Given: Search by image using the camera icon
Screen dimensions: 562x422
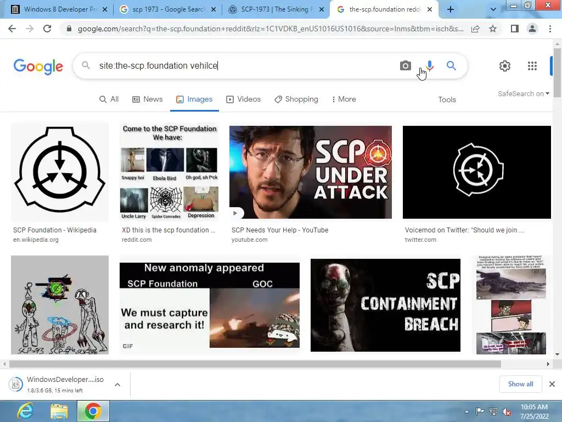Looking at the screenshot, I should (x=406, y=66).
